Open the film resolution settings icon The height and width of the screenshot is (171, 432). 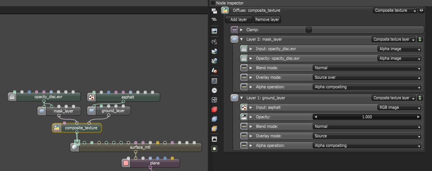point(214,81)
